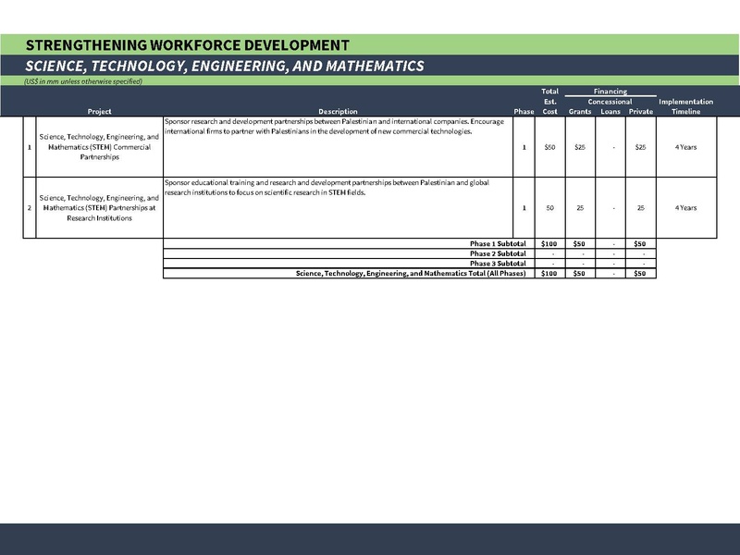Click the Phase 3 Subtotal row label

(x=498, y=264)
